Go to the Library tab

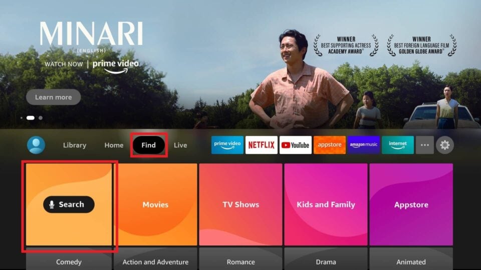(75, 145)
